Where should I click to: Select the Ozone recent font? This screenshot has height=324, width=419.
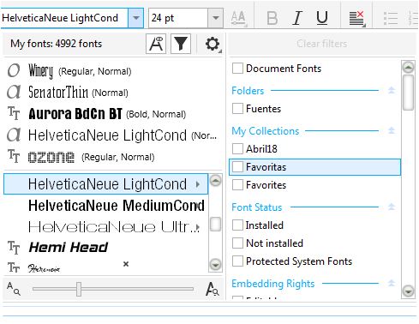pos(112,157)
